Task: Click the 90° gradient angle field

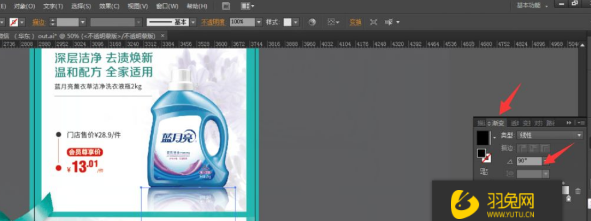Action: click(529, 161)
